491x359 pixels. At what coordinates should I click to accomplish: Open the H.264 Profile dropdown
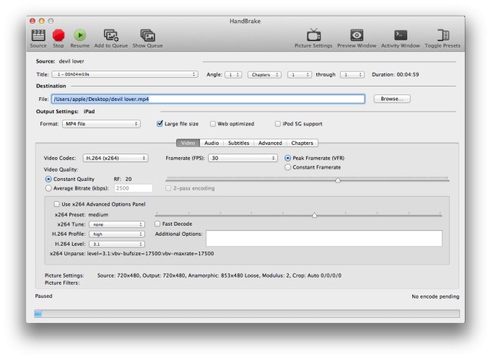tap(117, 234)
